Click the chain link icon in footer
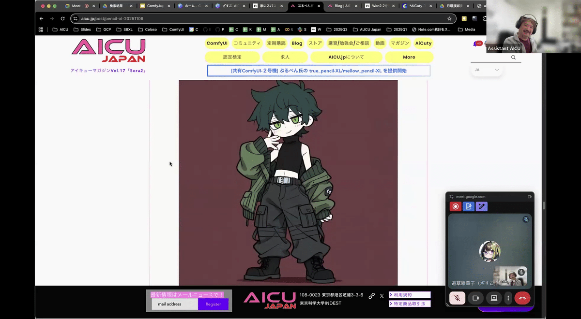This screenshot has height=319, width=581. [x=372, y=296]
